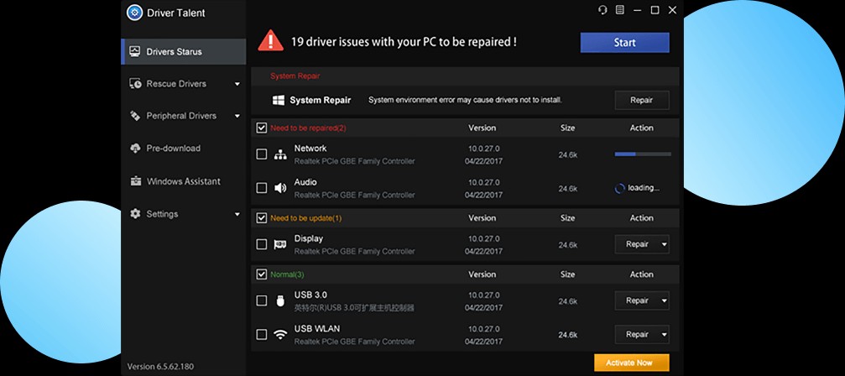Viewport: 845px width, 376px height.
Task: Expand the Settings menu arrow
Action: [x=237, y=214]
